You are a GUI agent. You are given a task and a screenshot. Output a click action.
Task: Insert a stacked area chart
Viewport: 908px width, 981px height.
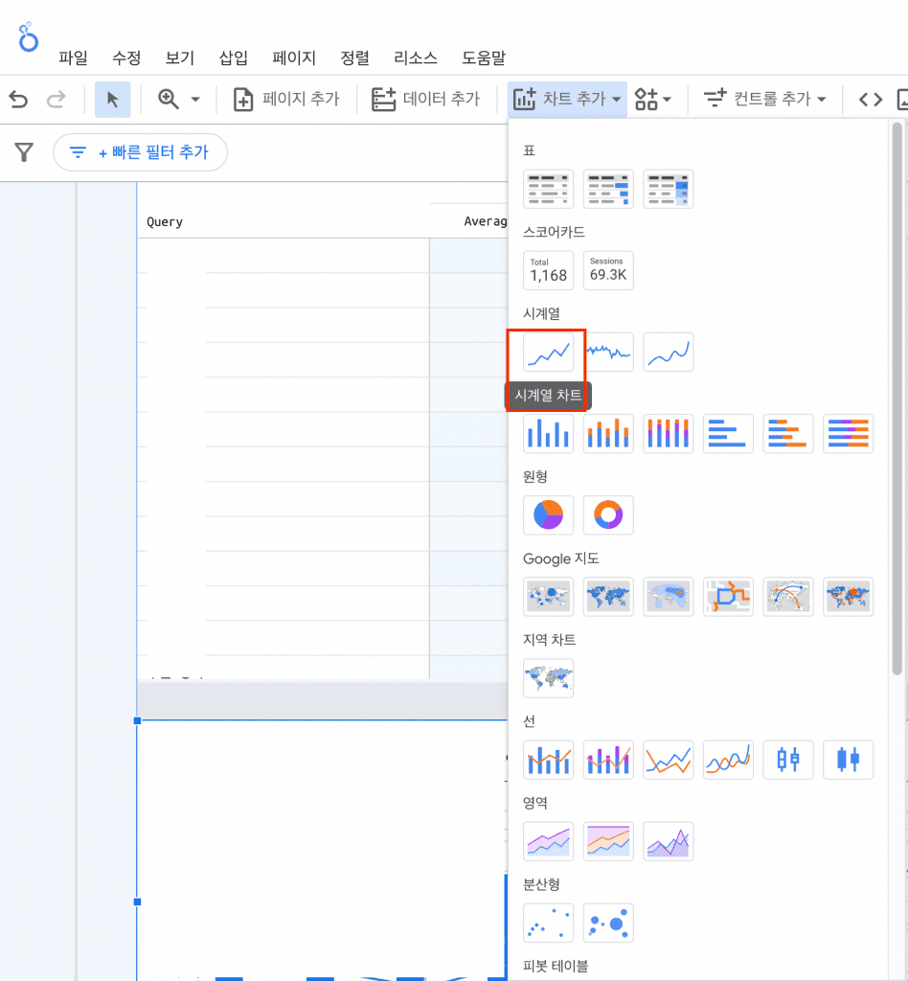pos(549,841)
